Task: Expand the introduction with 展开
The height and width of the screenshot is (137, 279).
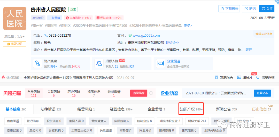Action: [x=249, y=50]
